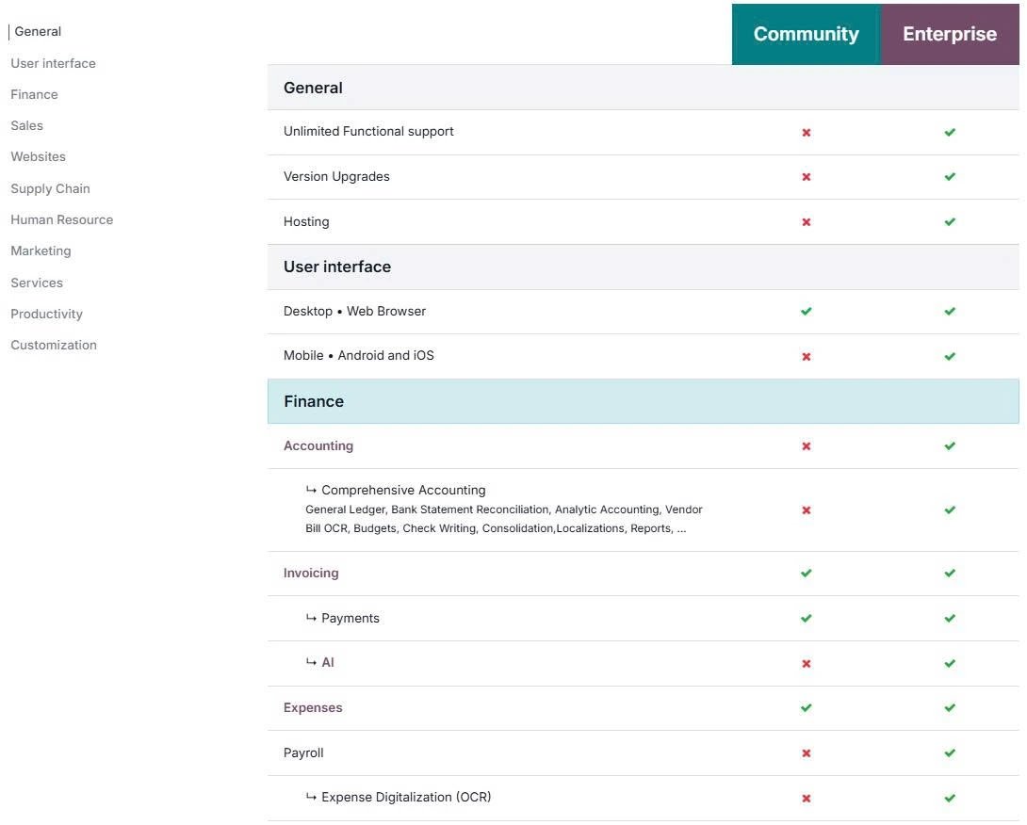Viewport: 1027px width, 825px height.
Task: Click the red cross beside AI under Invoicing
Action: (806, 663)
